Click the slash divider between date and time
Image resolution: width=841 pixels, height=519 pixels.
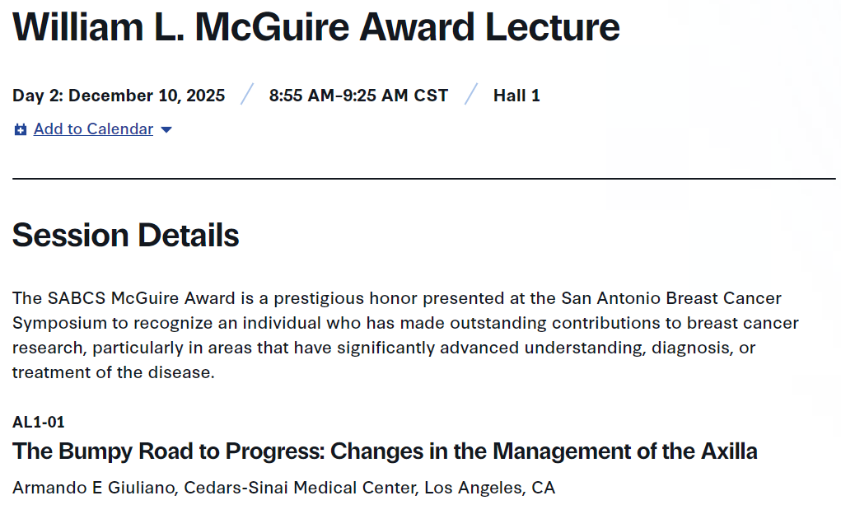247,95
